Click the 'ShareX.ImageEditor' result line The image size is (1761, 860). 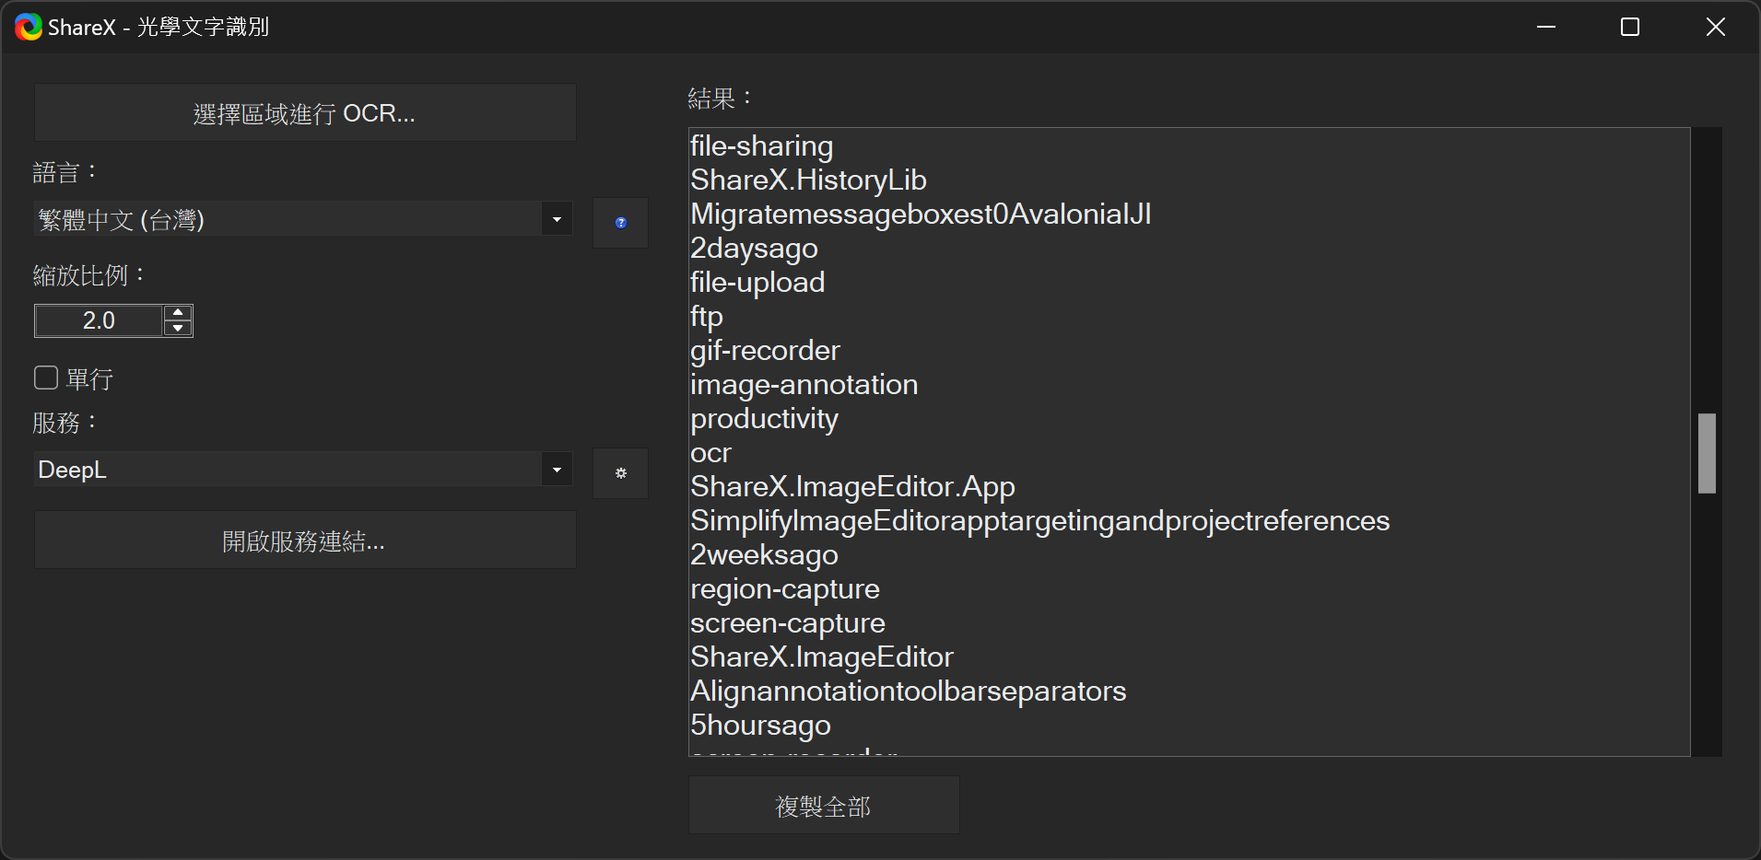821,657
